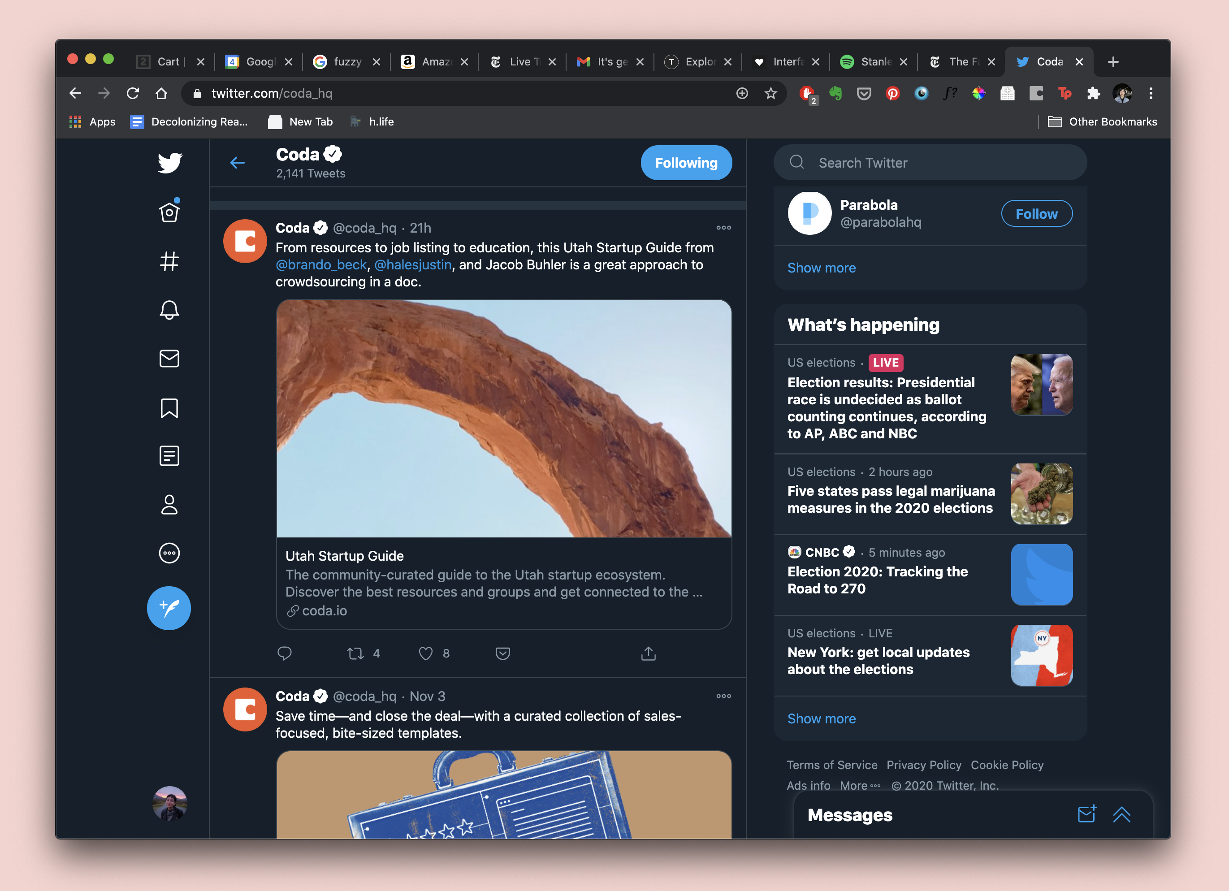Expand the Messages drawer with chevrons
The image size is (1229, 891).
(x=1121, y=814)
